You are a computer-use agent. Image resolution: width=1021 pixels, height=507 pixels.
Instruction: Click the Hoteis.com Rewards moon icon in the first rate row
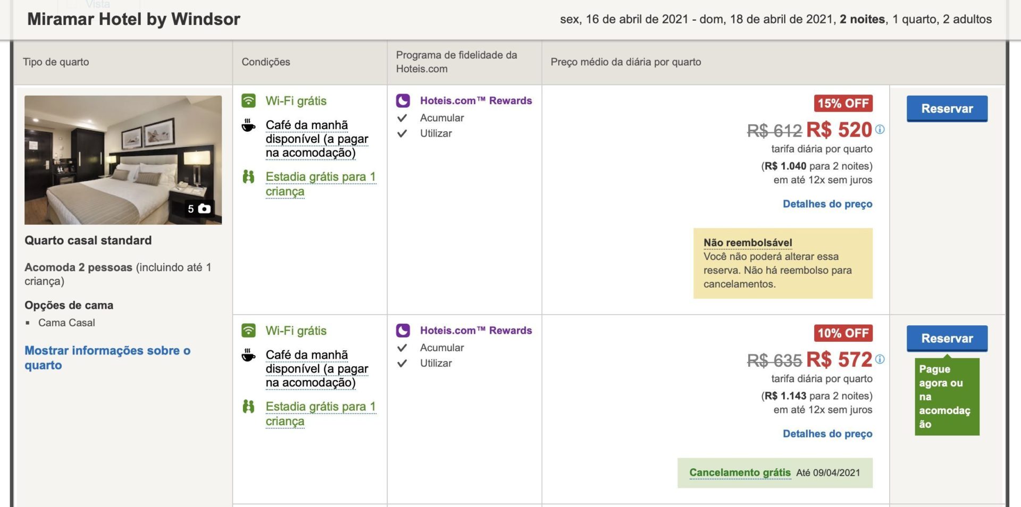(x=403, y=100)
